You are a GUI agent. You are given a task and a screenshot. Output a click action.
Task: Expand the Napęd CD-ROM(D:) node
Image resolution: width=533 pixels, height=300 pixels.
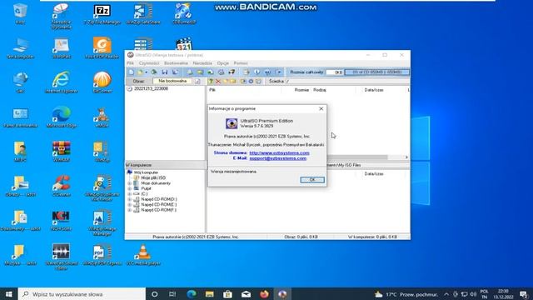tap(130, 199)
